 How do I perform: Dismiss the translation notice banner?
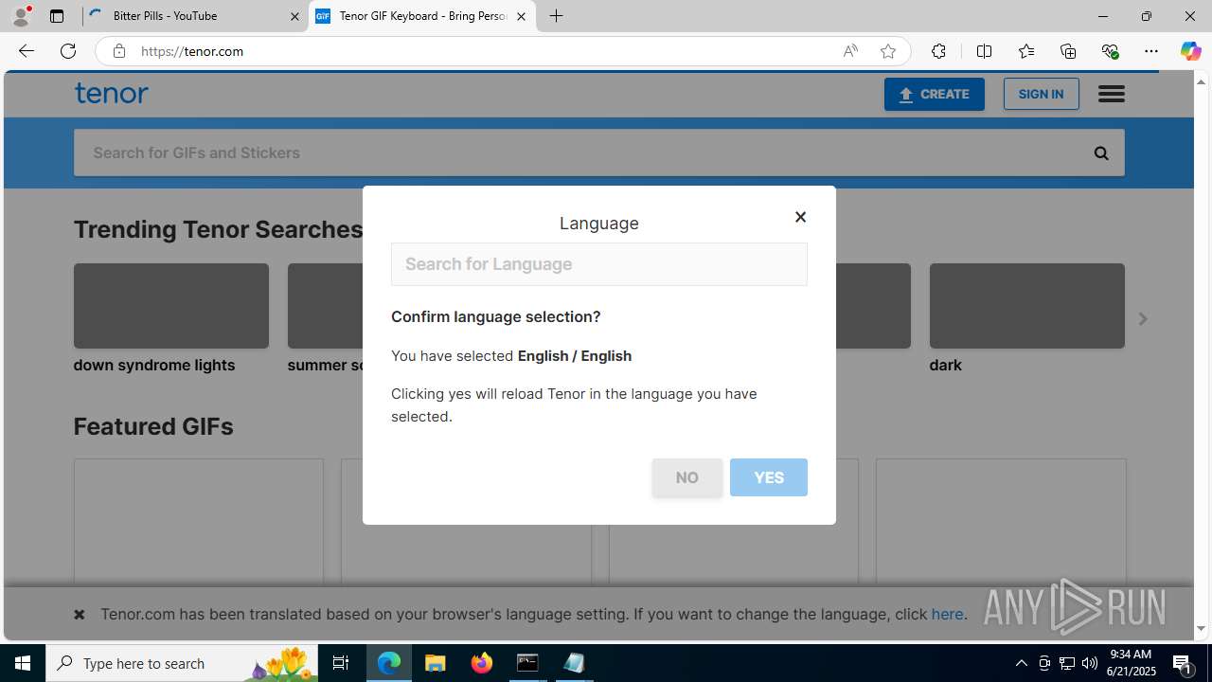80,614
